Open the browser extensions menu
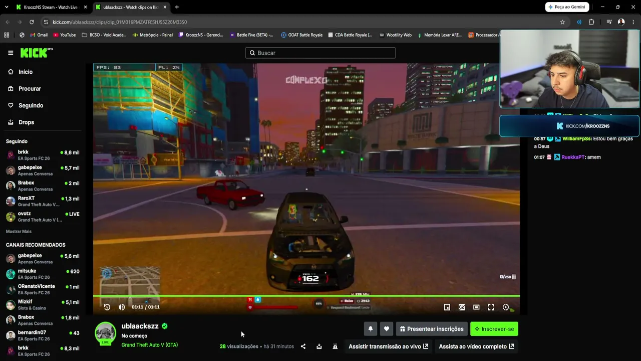 coord(591,22)
